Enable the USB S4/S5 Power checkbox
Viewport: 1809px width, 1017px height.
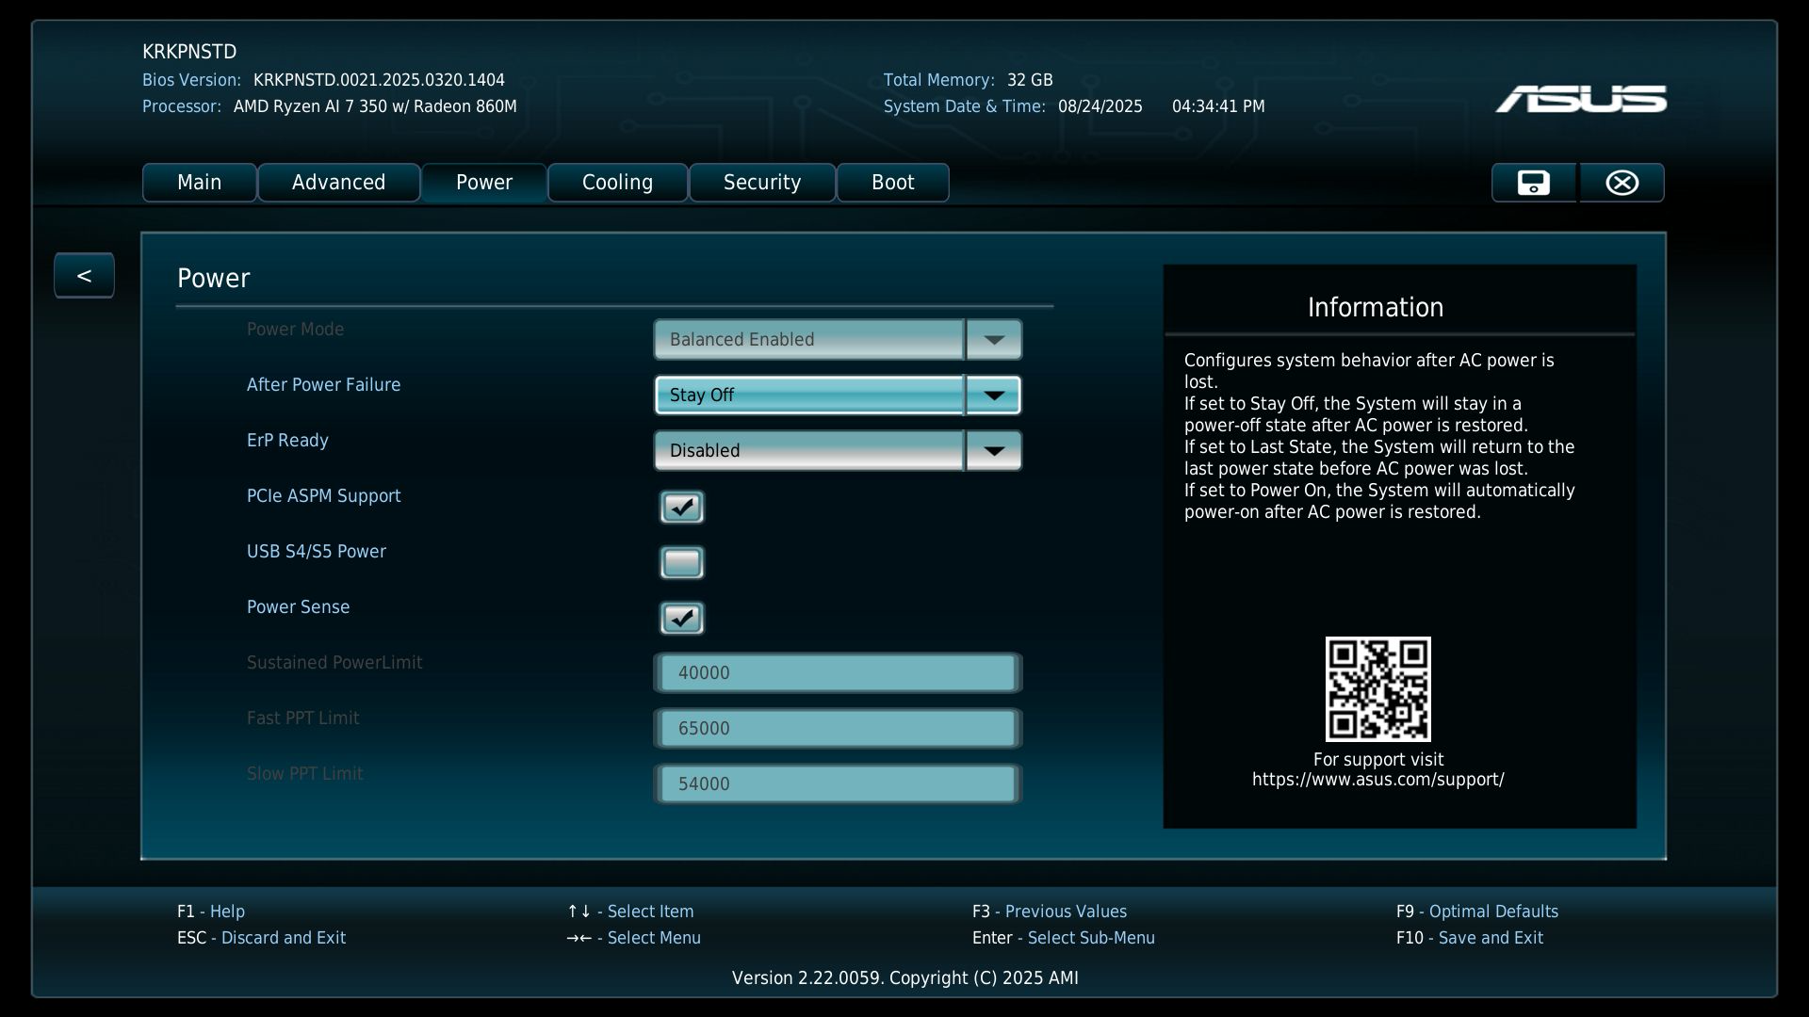coord(681,563)
